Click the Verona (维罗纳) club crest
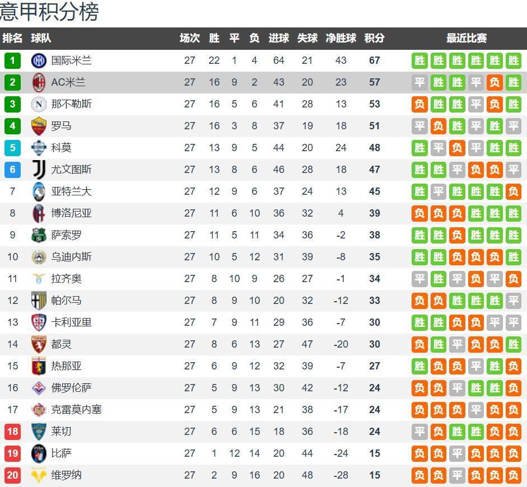The image size is (527, 487). 39,475
